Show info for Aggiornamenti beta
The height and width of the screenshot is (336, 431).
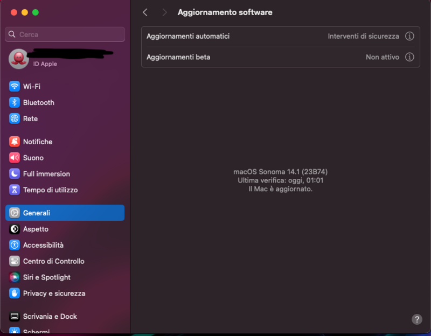click(409, 57)
